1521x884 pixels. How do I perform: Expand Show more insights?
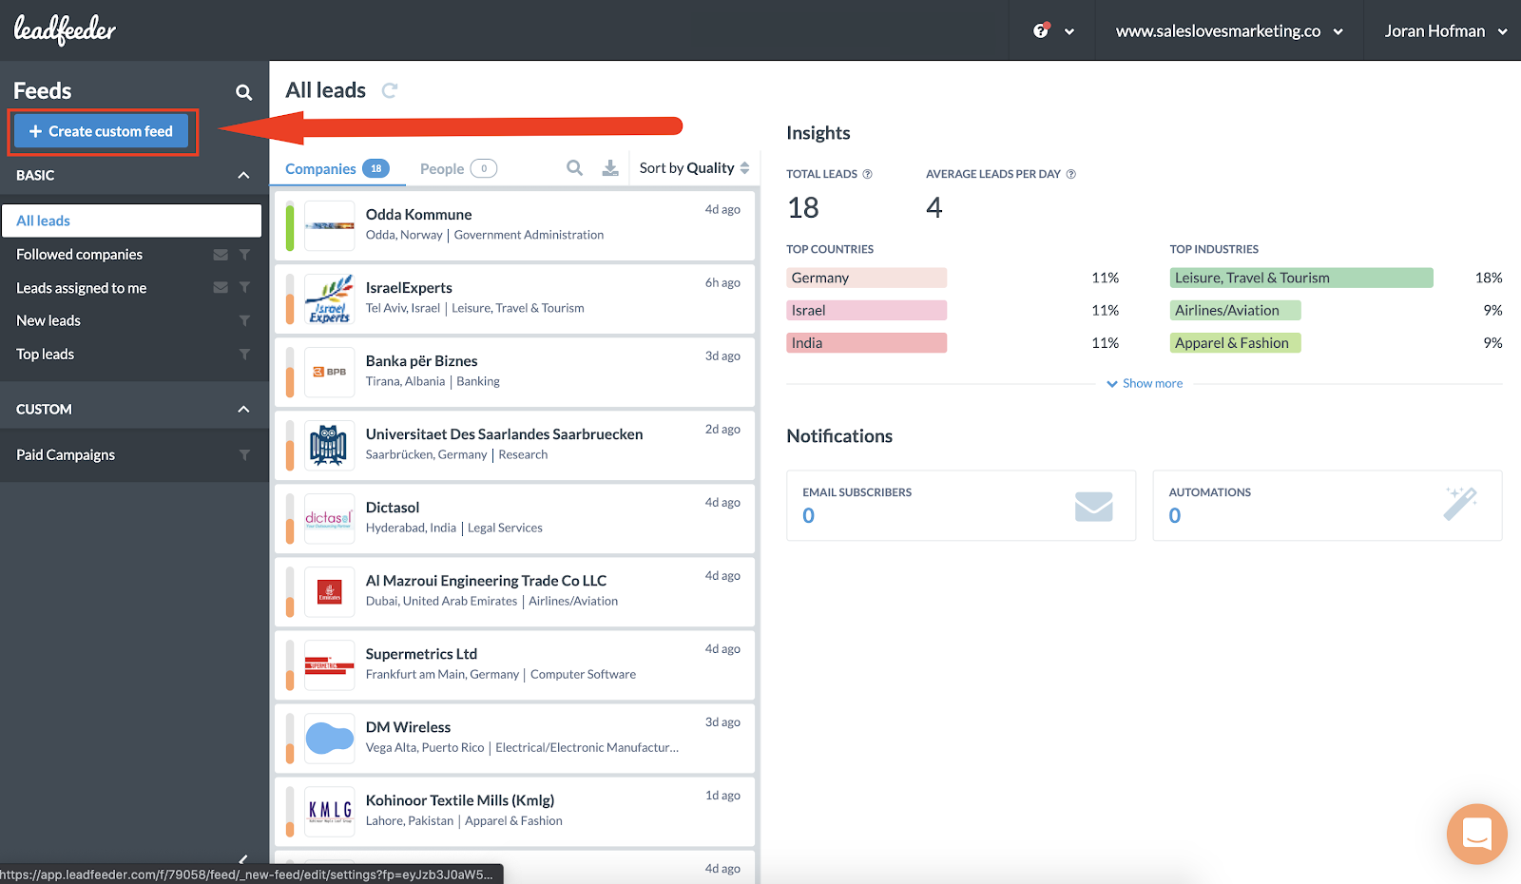1145,383
